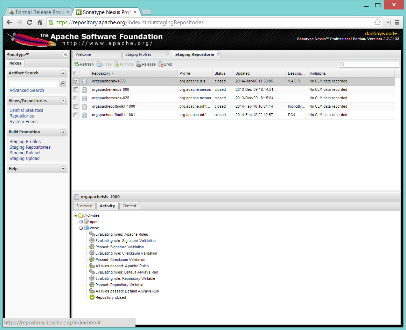Check the orgapachemesos-006 row checkbox
The width and height of the screenshot is (406, 330).
click(76, 89)
